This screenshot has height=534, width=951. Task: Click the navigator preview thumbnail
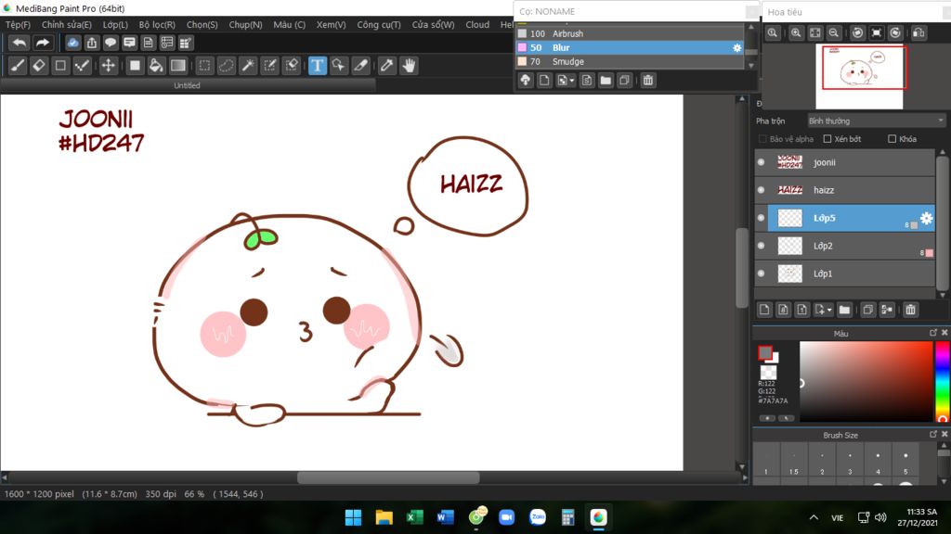(859, 76)
